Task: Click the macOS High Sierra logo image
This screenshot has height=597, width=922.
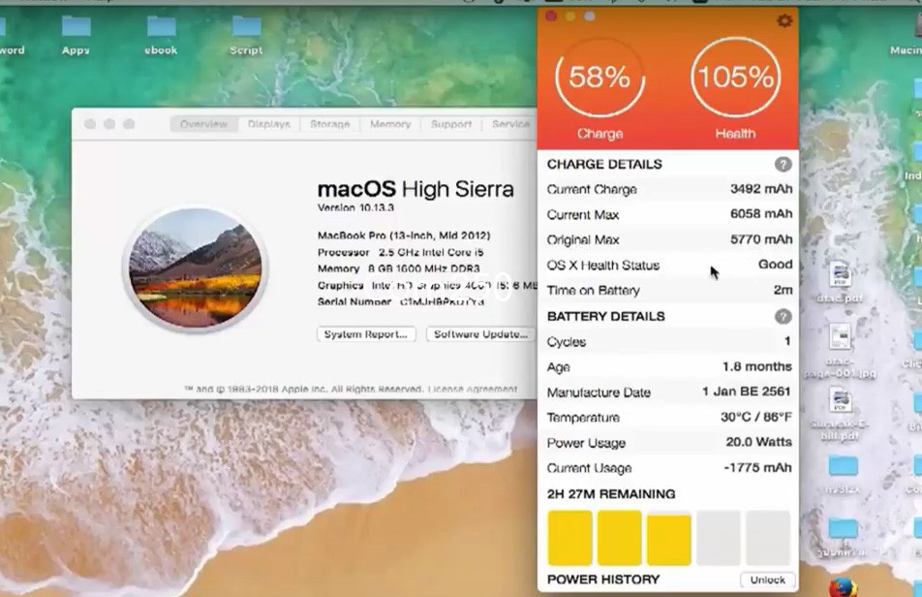Action: click(196, 267)
